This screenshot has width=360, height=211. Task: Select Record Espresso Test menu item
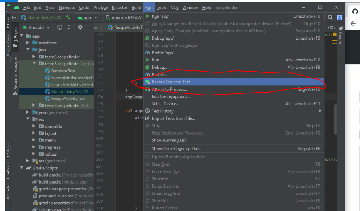[x=234, y=82]
